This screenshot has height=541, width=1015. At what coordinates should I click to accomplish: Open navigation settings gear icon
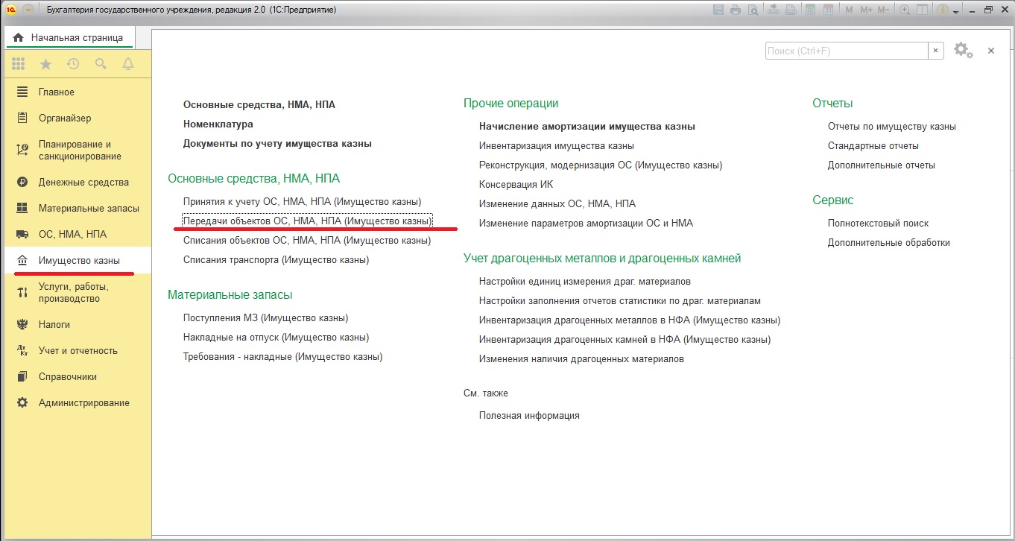click(962, 50)
